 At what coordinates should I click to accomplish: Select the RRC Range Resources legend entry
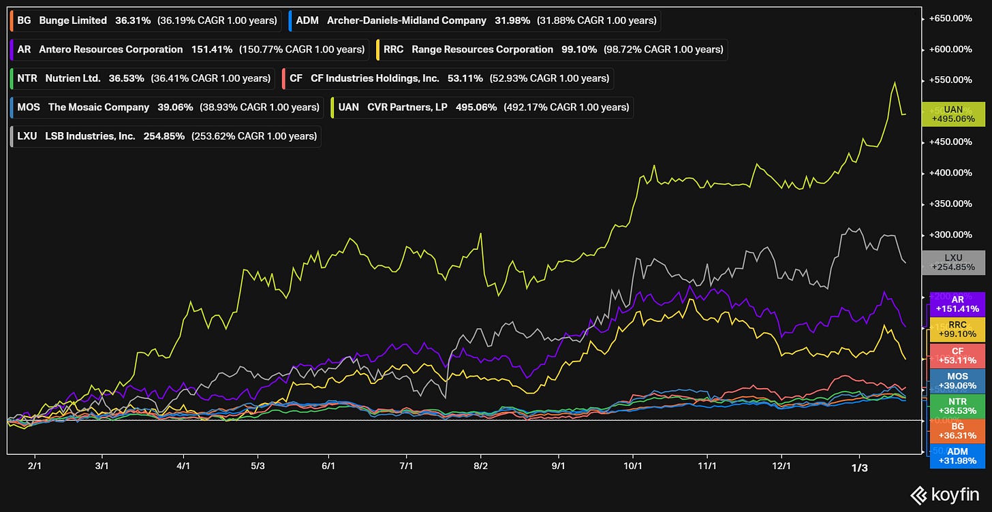551,49
